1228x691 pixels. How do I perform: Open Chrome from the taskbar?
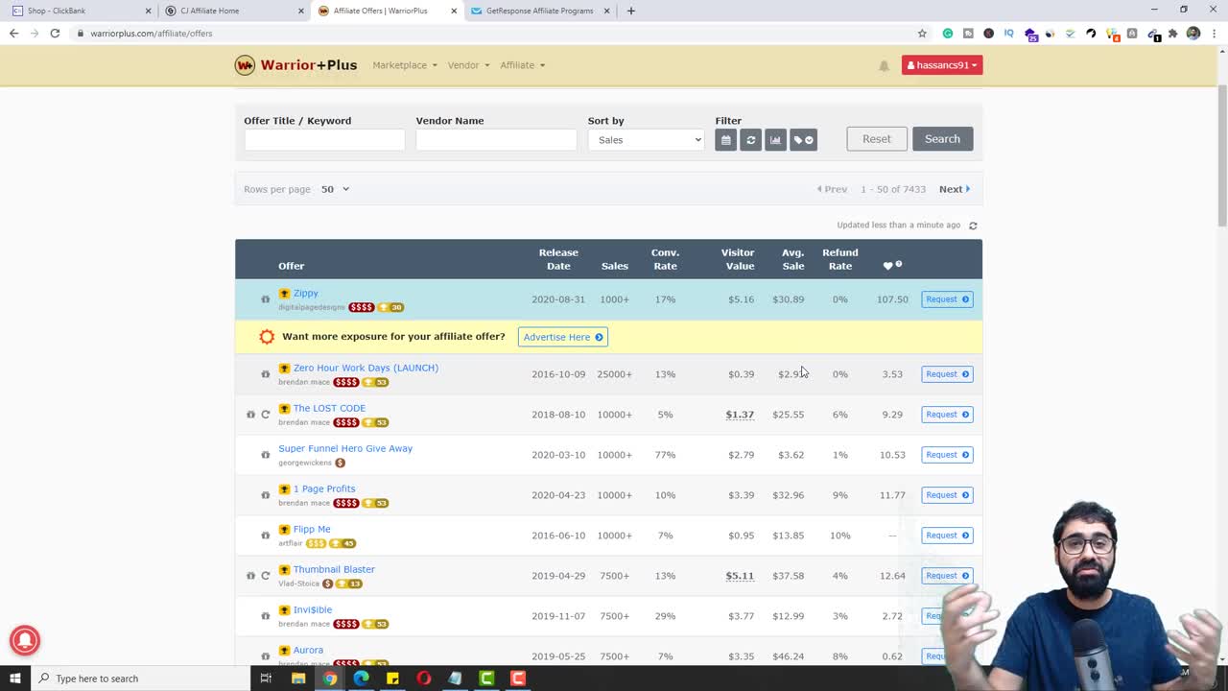(x=330, y=679)
